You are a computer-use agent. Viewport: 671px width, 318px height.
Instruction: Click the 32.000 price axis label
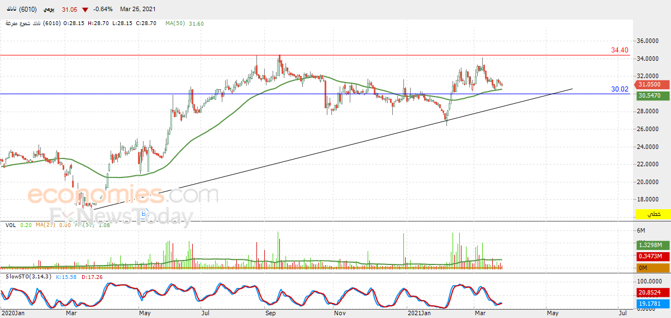point(648,76)
